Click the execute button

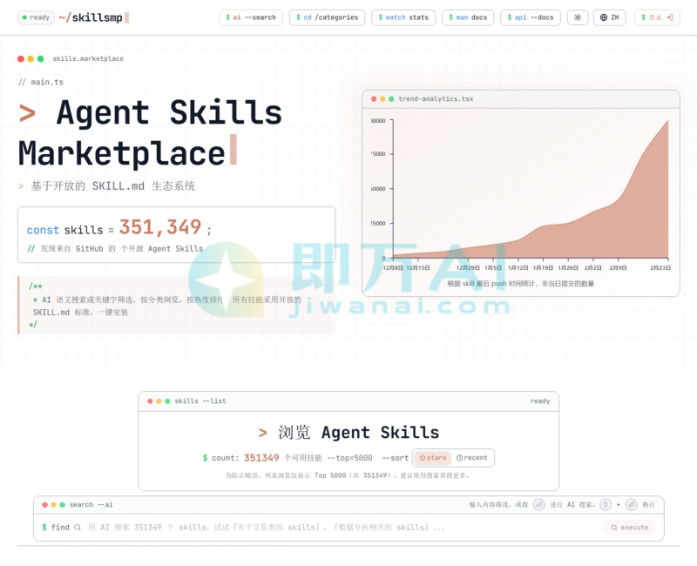point(629,528)
